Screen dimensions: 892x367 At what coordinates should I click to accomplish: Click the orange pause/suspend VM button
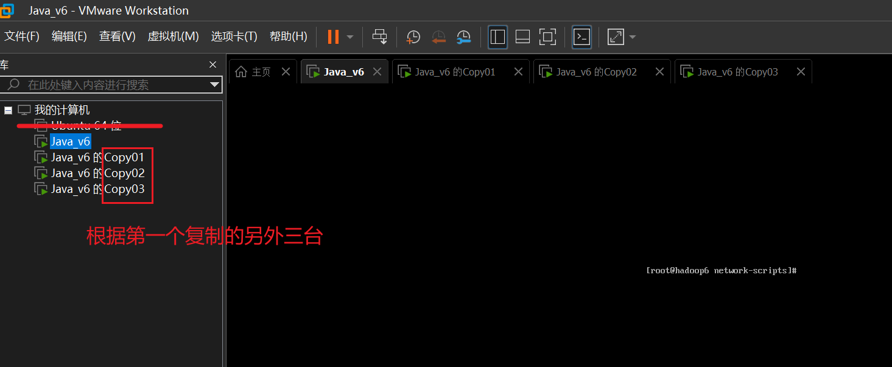pyautogui.click(x=333, y=37)
